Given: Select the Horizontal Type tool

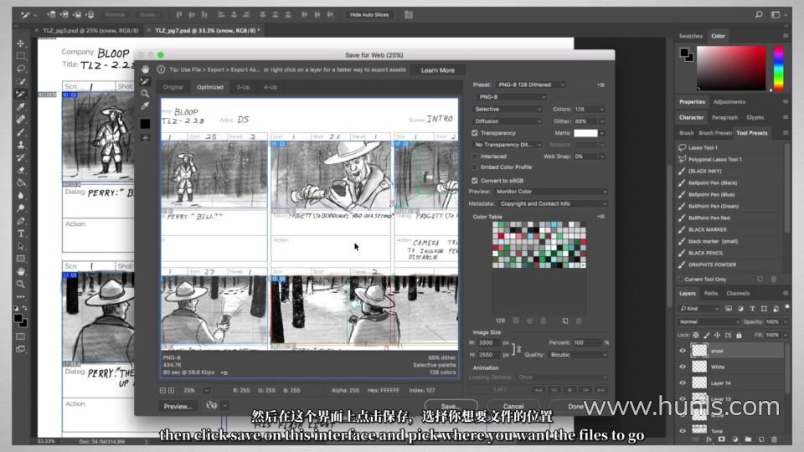Looking at the screenshot, I should pos(20,234).
